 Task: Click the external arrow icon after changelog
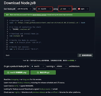pos(20,79)
